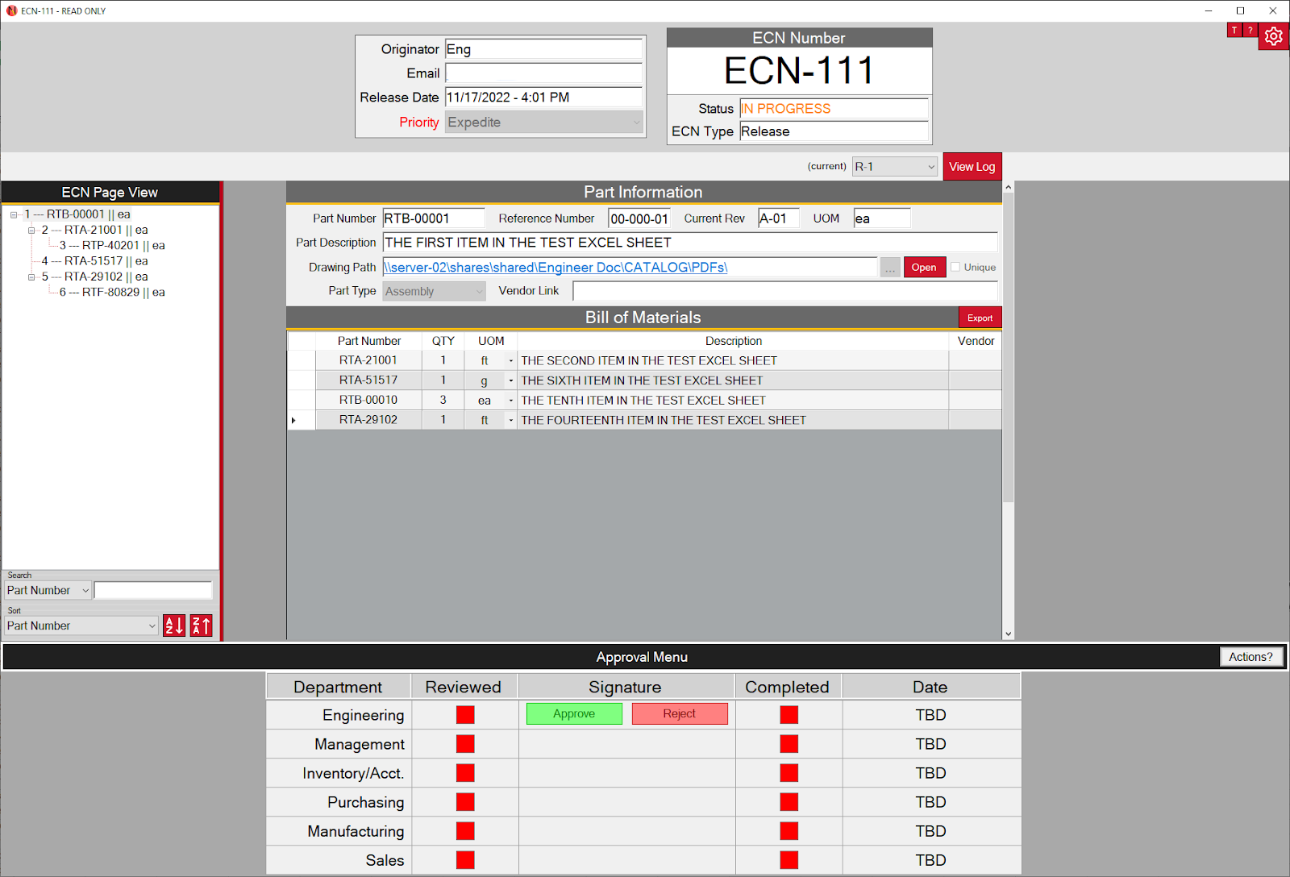Viewport: 1290px width, 877px height.
Task: Click the green Approve button
Action: tap(574, 714)
